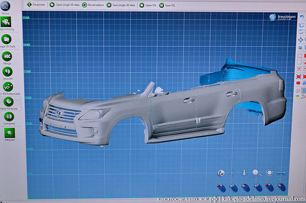Open the color palette icon
306x203 pixels.
tap(298, 91)
